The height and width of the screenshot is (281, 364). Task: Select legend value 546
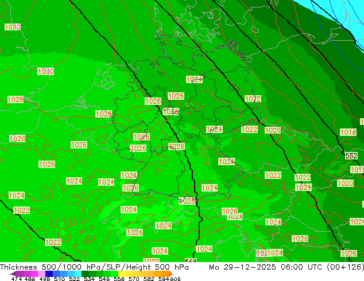point(104,279)
